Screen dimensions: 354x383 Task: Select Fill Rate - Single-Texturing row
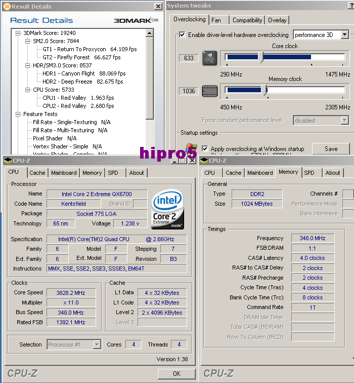[72, 122]
